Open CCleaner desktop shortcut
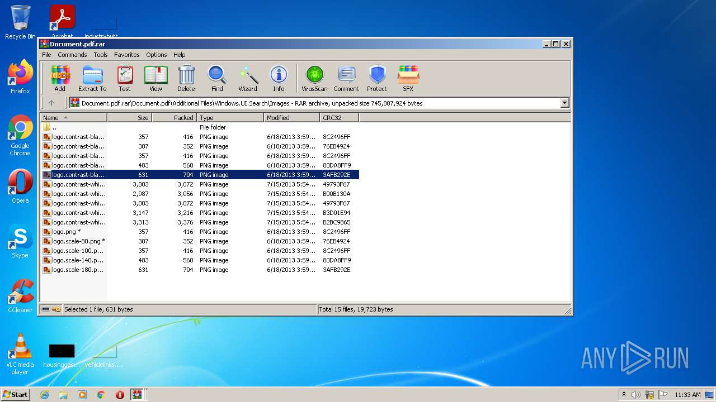Image resolution: width=716 pixels, height=402 pixels. (20, 296)
